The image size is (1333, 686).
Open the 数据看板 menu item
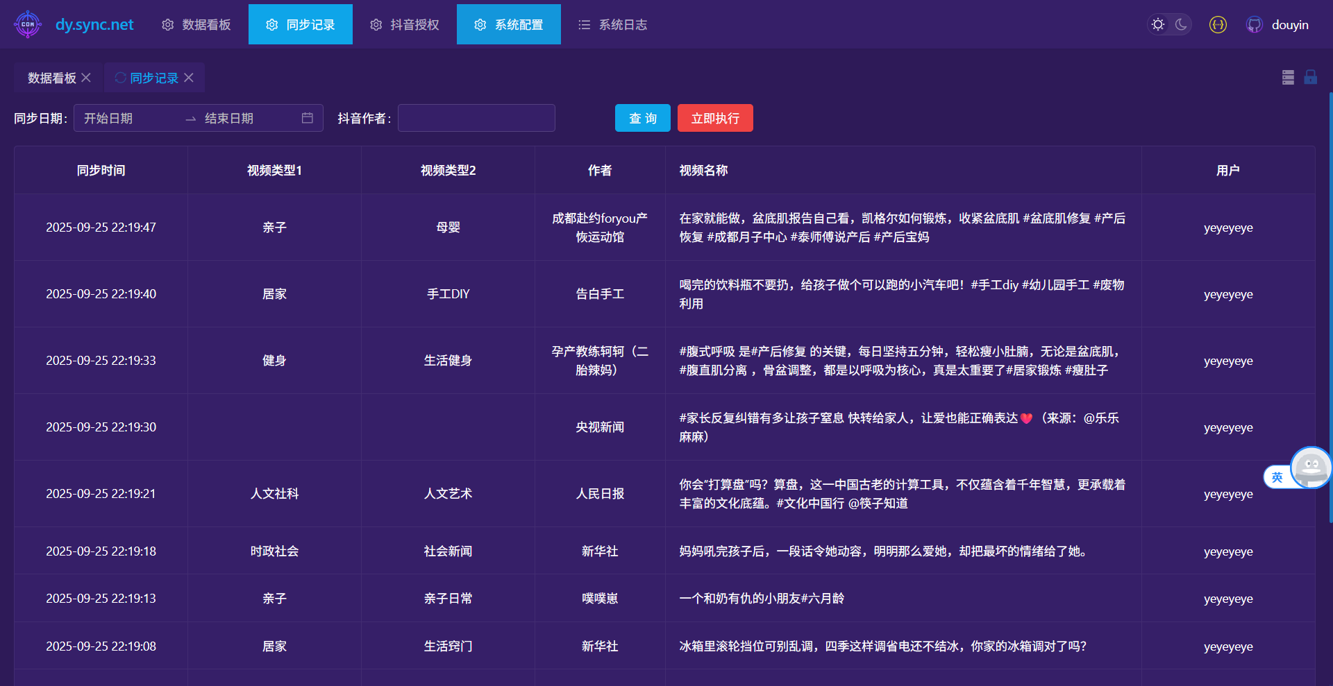click(x=196, y=24)
